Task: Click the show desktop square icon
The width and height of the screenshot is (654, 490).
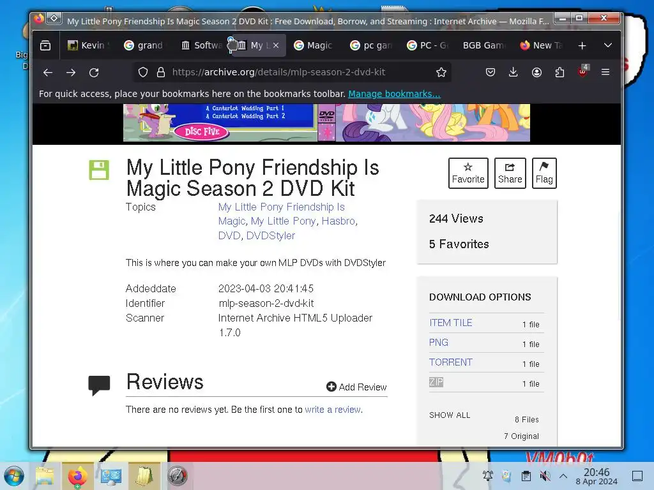Action: 637,476
